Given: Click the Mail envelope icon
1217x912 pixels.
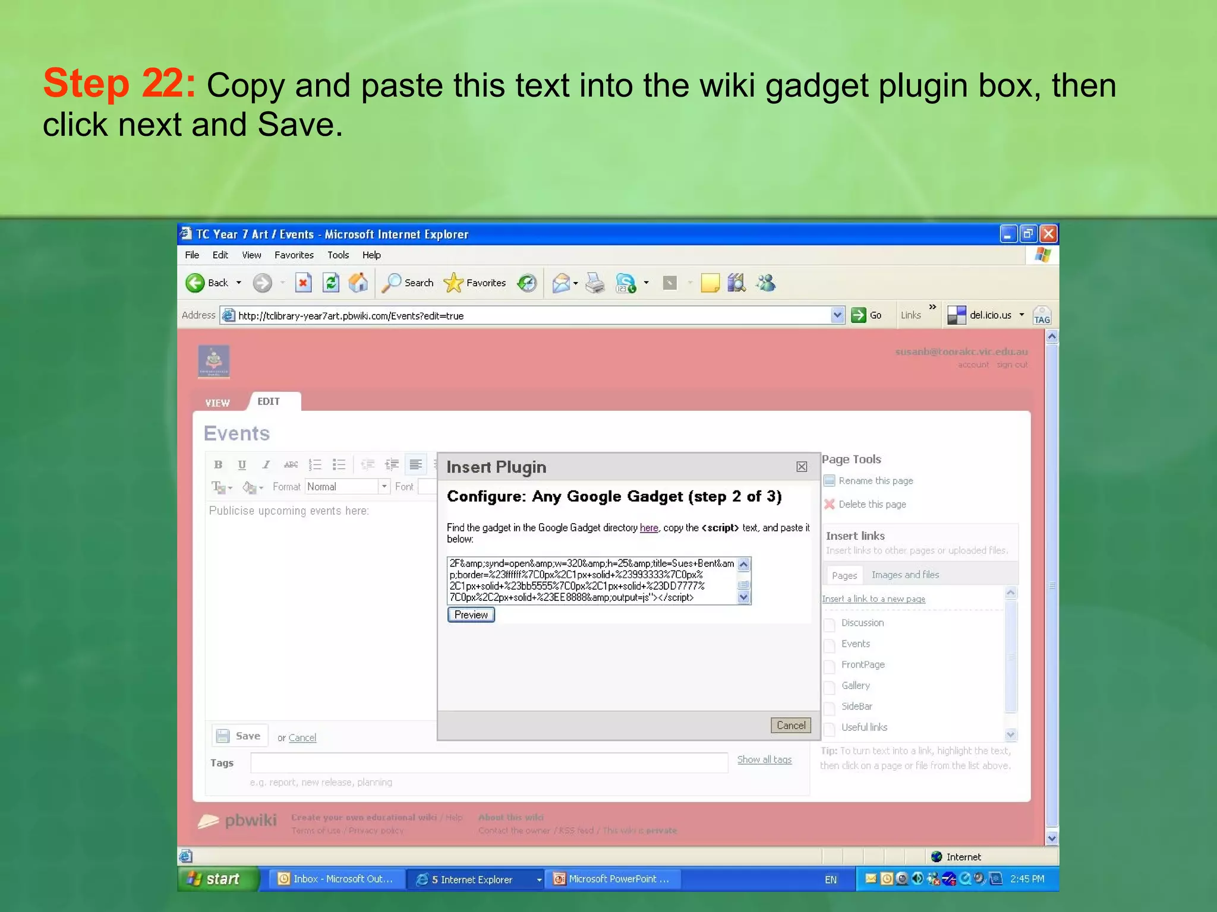Looking at the screenshot, I should point(560,283).
